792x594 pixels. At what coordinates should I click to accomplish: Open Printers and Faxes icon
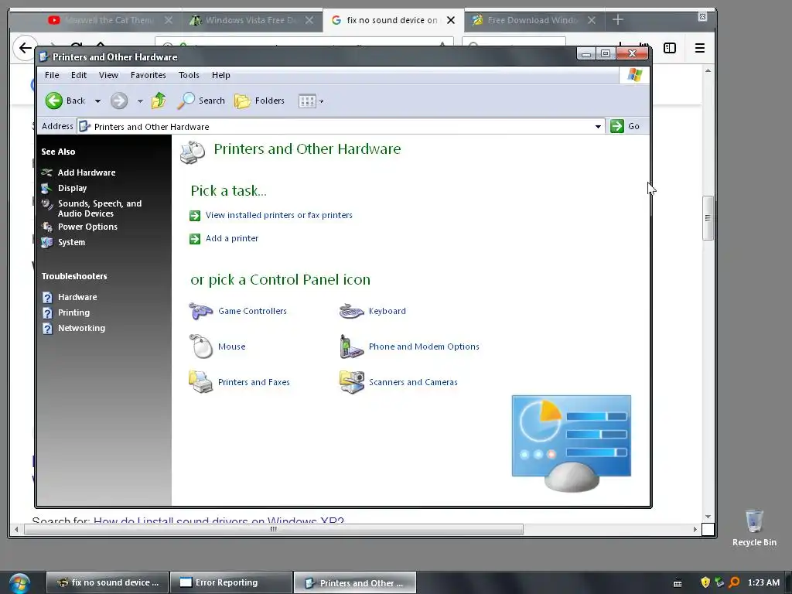[200, 382]
